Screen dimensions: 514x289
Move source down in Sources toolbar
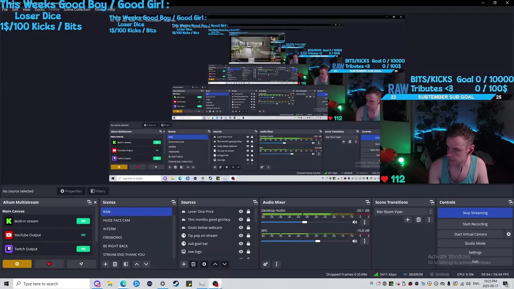click(224, 264)
